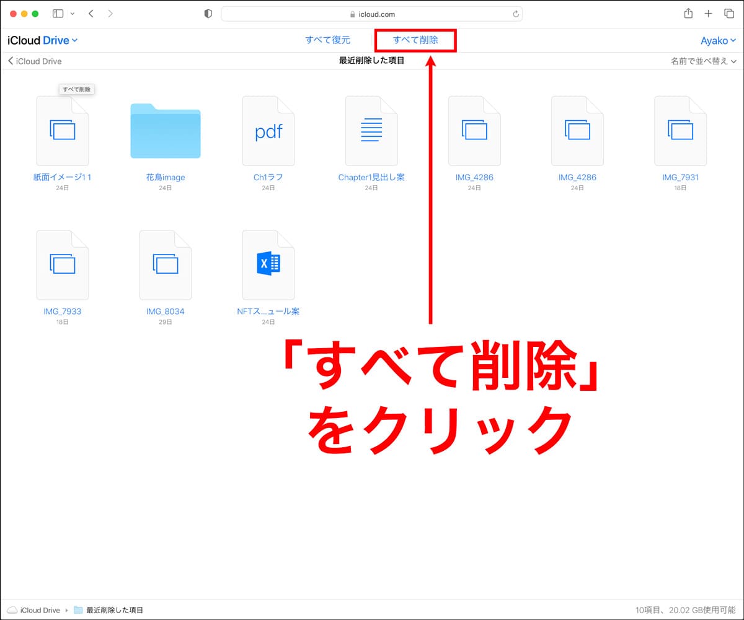The image size is (744, 620).
Task: Select the Ch1ラフ pdf file icon
Action: (268, 131)
